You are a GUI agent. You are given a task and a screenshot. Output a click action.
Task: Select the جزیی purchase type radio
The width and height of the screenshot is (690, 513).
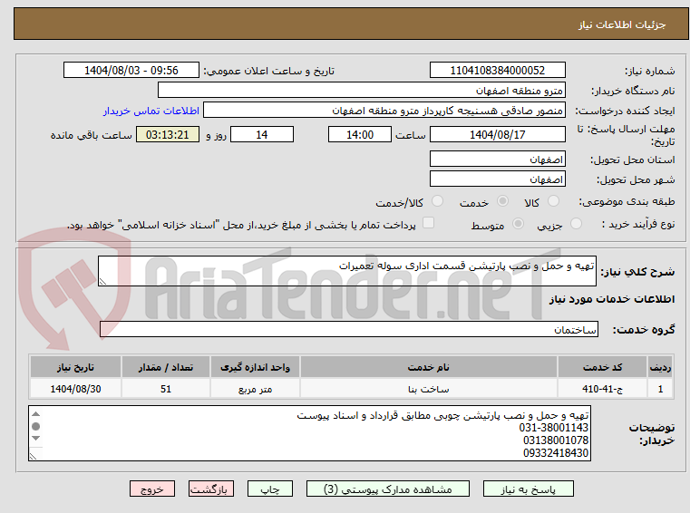pos(576,224)
